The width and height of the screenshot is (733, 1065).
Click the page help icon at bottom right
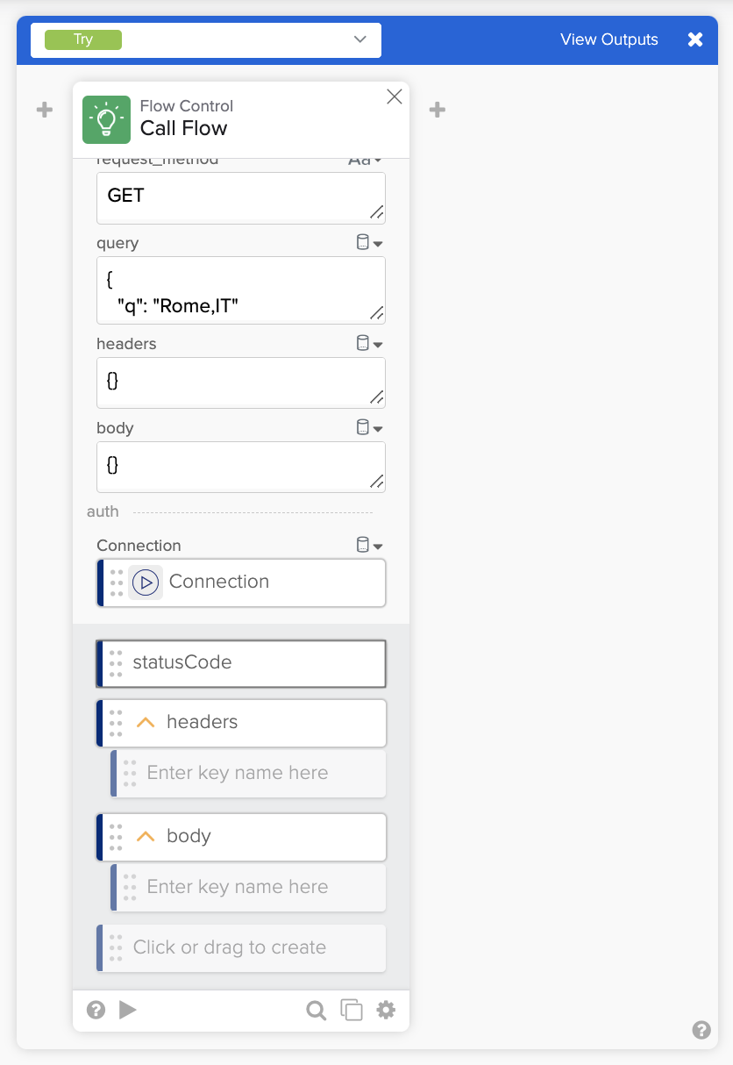(x=701, y=1030)
